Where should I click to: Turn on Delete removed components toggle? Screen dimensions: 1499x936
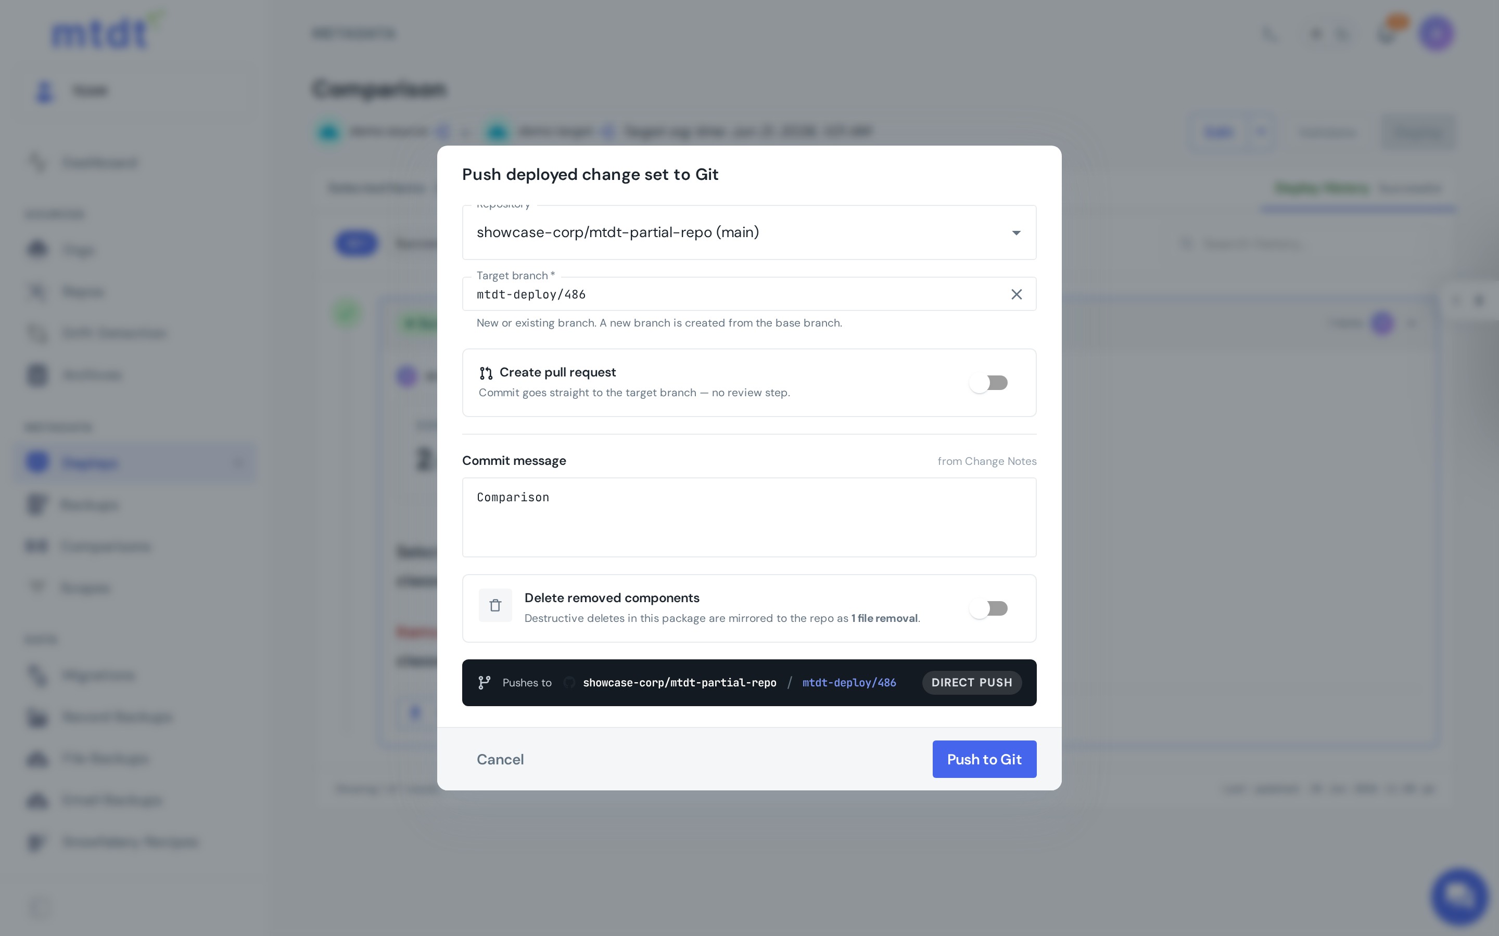988,608
